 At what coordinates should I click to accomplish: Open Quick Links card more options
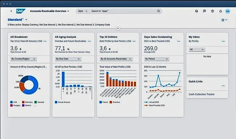pos(223,86)
